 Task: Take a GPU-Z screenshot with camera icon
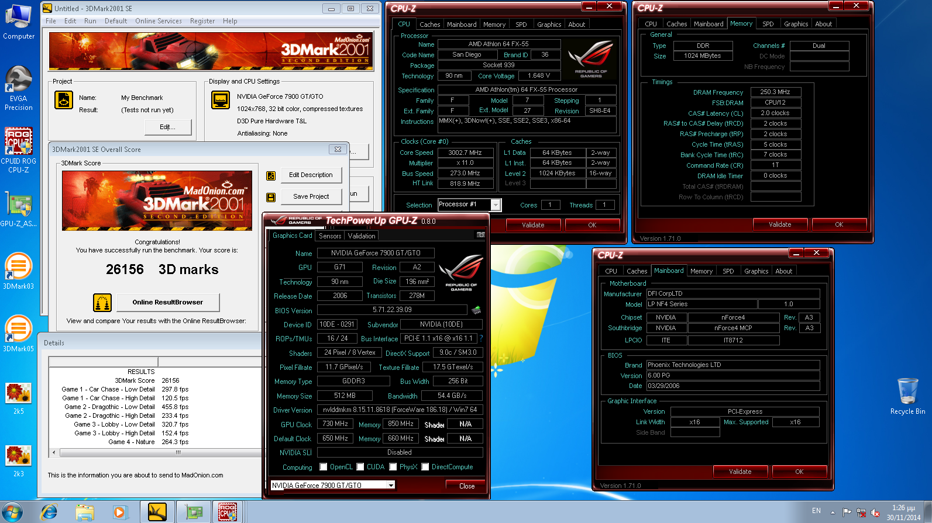point(481,235)
